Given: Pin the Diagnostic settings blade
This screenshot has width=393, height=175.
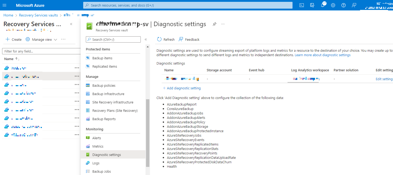Looking at the screenshot, I should 215,24.
